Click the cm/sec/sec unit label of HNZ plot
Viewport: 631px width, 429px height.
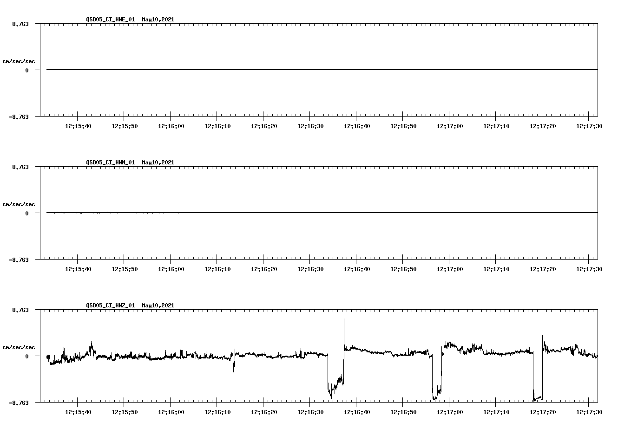(19, 347)
